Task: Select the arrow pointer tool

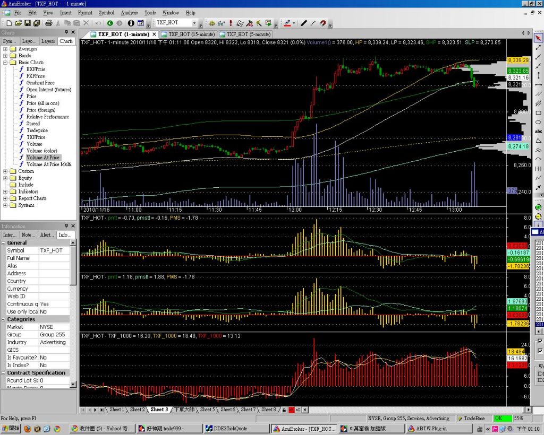Action: 538,38
